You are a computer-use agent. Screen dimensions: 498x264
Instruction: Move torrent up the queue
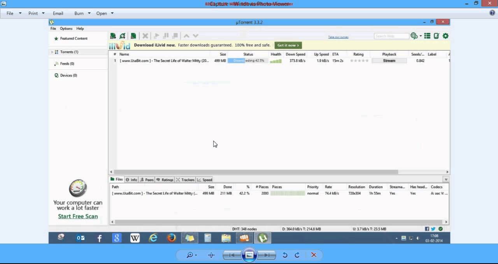[186, 36]
